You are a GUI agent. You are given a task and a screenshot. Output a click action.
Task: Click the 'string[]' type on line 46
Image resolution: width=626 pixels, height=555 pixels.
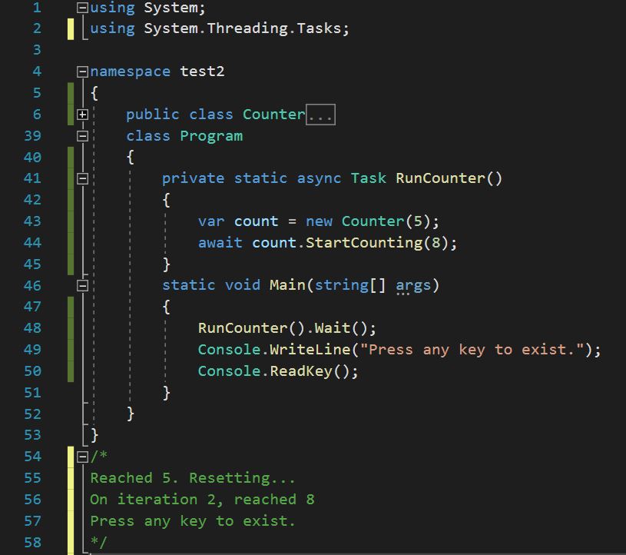point(350,285)
